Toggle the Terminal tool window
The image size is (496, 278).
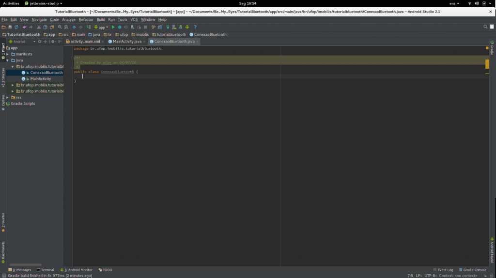(x=45, y=270)
